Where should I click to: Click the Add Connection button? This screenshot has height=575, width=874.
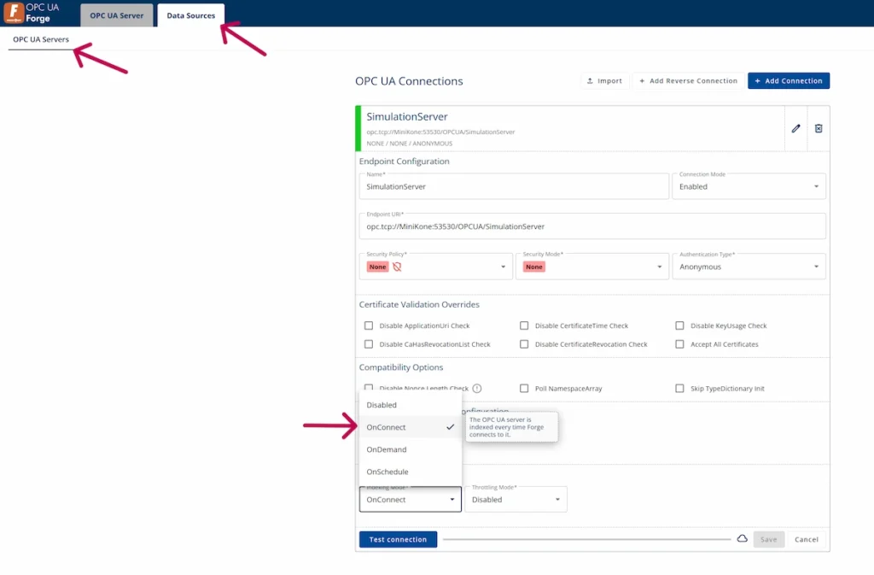(788, 81)
